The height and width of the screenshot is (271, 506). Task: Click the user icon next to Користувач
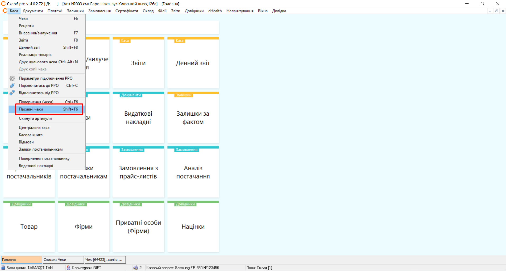pos(69,268)
